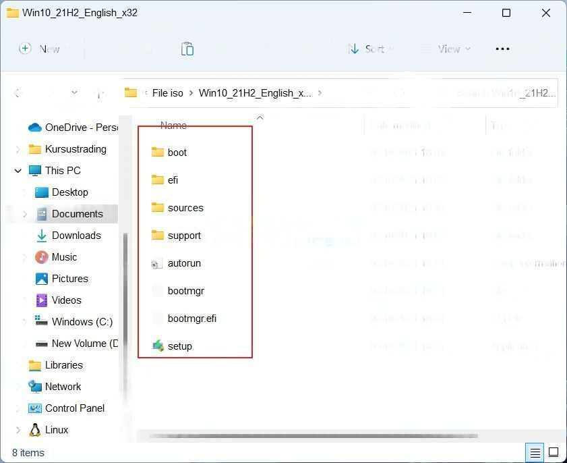Viewport: 567px width, 463px height.
Task: Open Windows (C:) drive in sidebar
Action: (73, 322)
